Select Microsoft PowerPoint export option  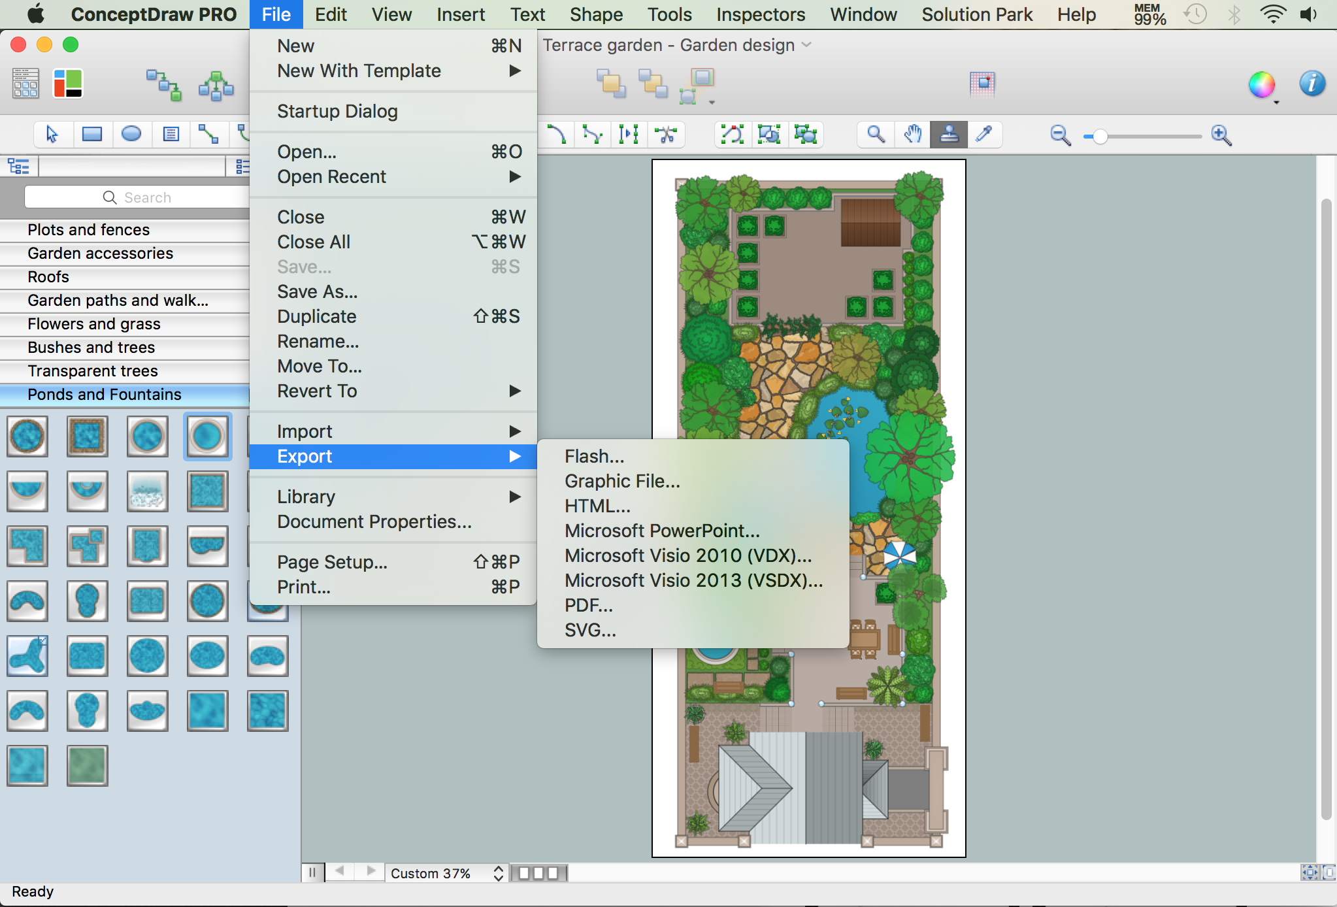tap(661, 531)
